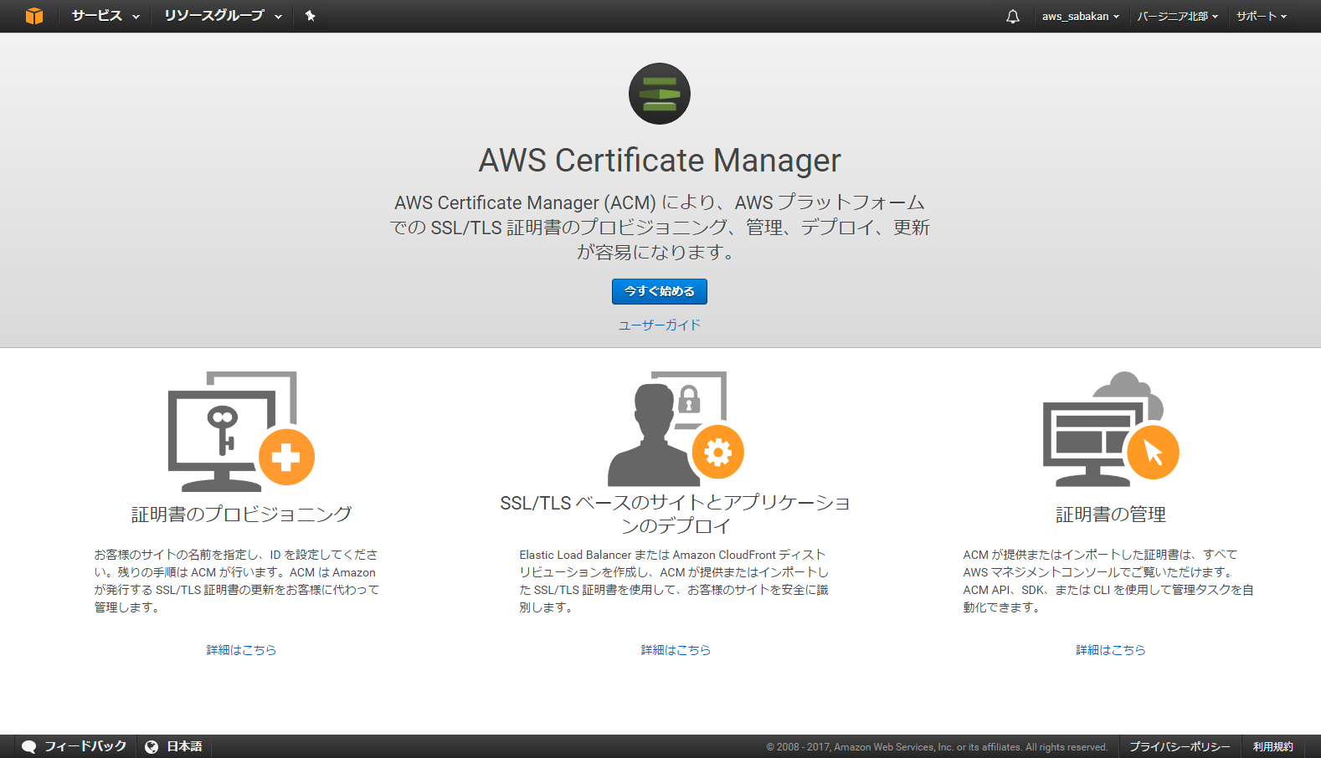Click the フィードバック button in footer

coord(75,746)
